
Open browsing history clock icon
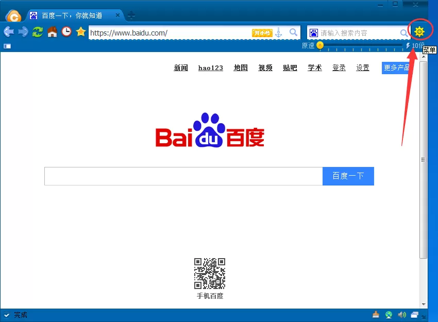(66, 31)
